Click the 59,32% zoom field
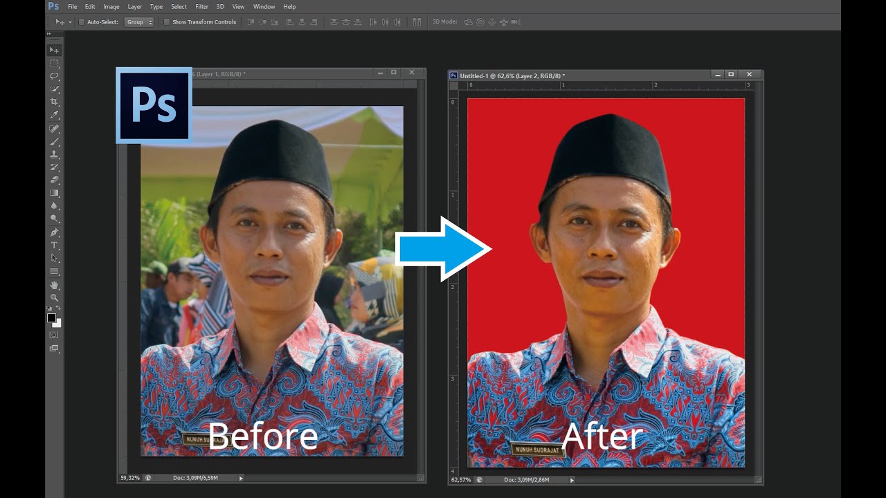Screen dimensions: 886x498 pyautogui.click(x=130, y=478)
